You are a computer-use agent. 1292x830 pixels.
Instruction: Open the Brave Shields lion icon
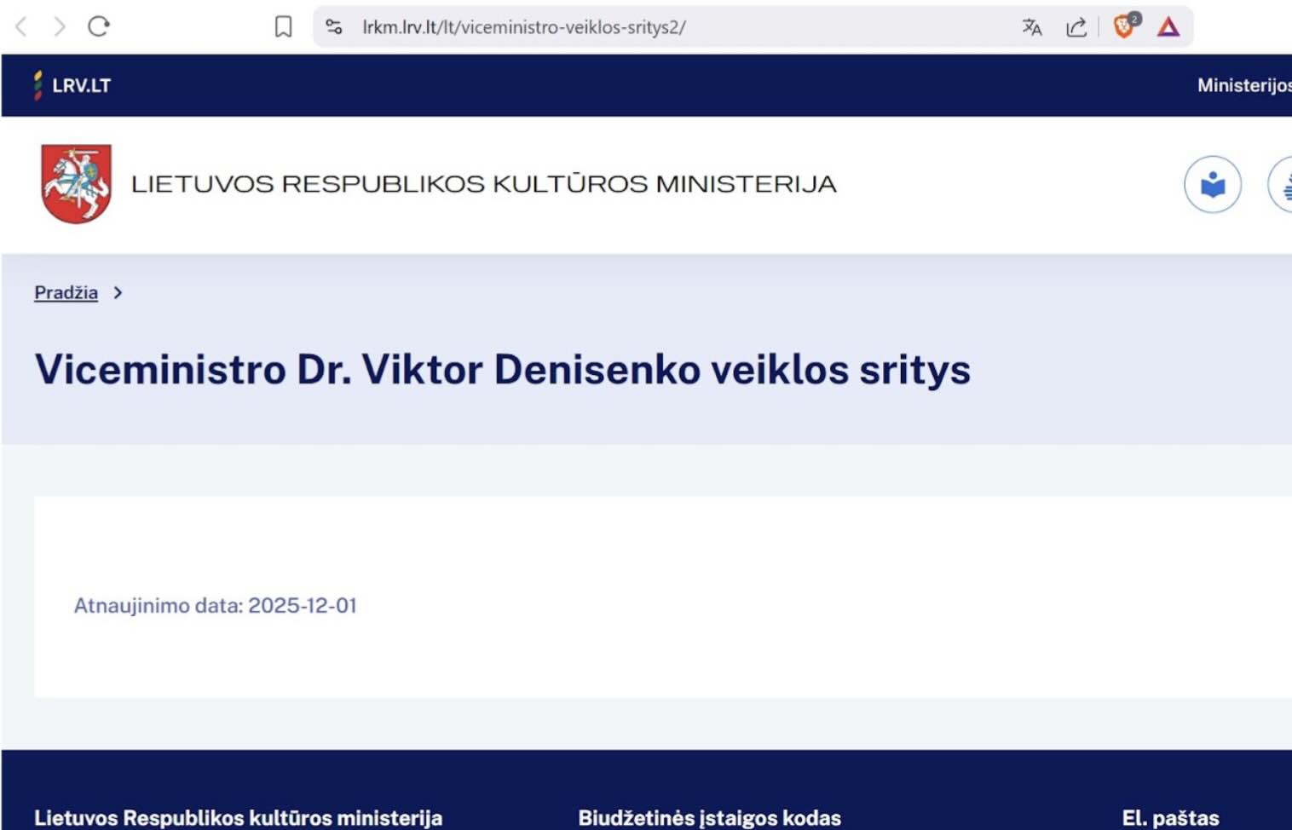click(x=1124, y=26)
